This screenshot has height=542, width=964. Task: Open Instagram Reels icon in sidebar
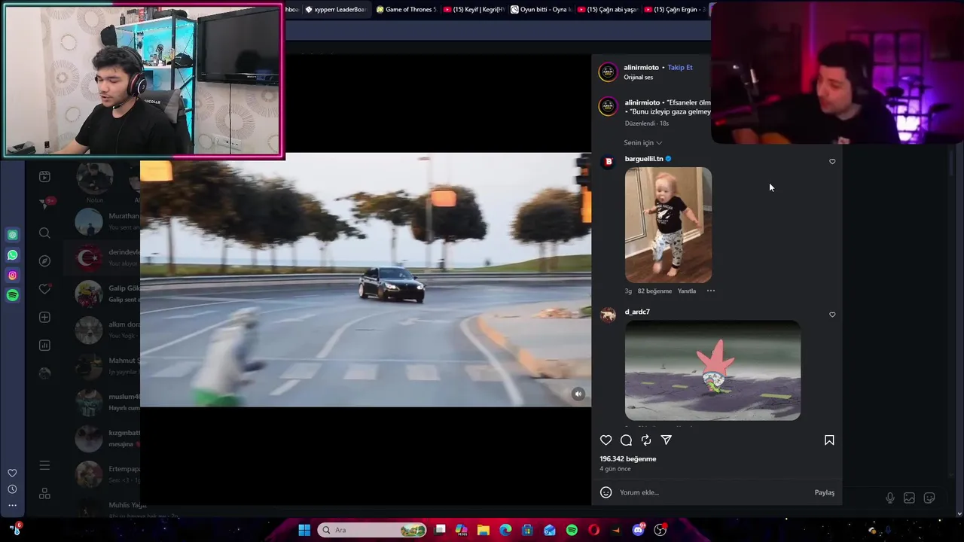click(x=44, y=177)
